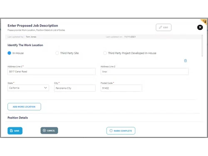Screen dimensions: 208x156
Task: Click the Enter Proposed Job Description title
Action: 33,26
